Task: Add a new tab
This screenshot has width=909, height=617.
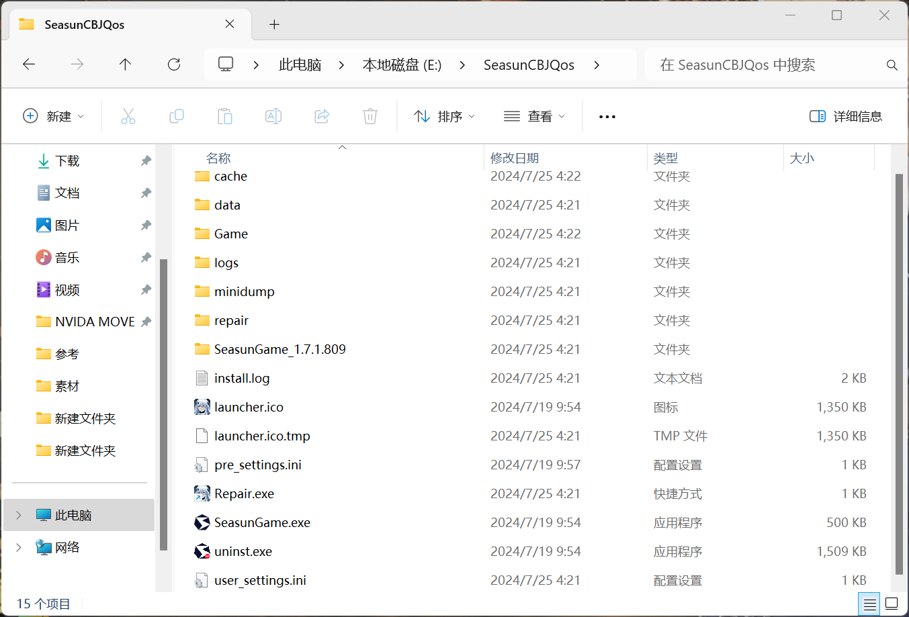Action: [x=274, y=24]
